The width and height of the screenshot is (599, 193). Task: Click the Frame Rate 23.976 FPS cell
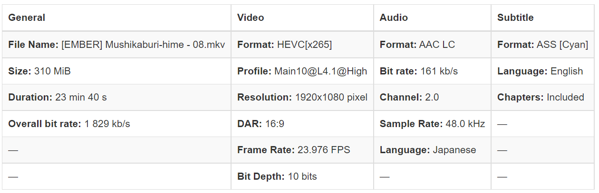tap(293, 150)
